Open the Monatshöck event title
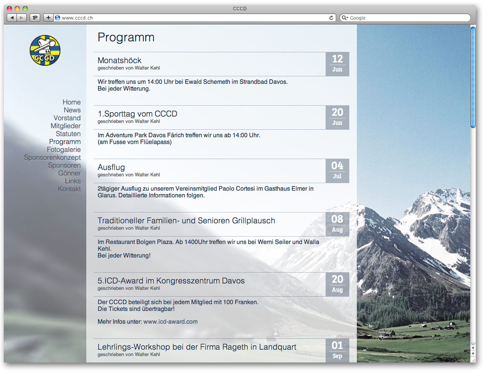 pos(119,61)
